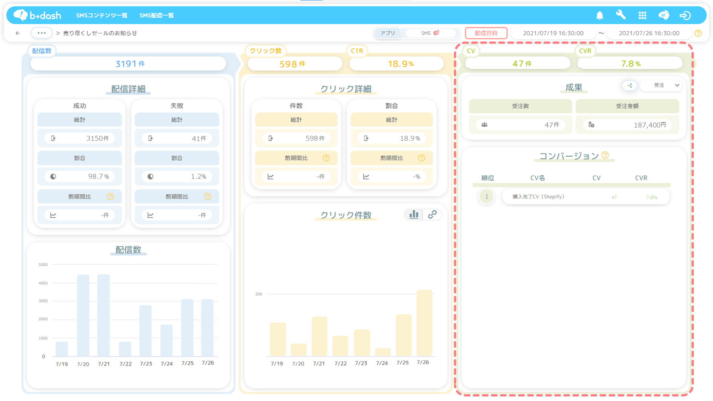This screenshot has height=401, width=713.
Task: Click the 配信詳細 section title
Action: [128, 89]
